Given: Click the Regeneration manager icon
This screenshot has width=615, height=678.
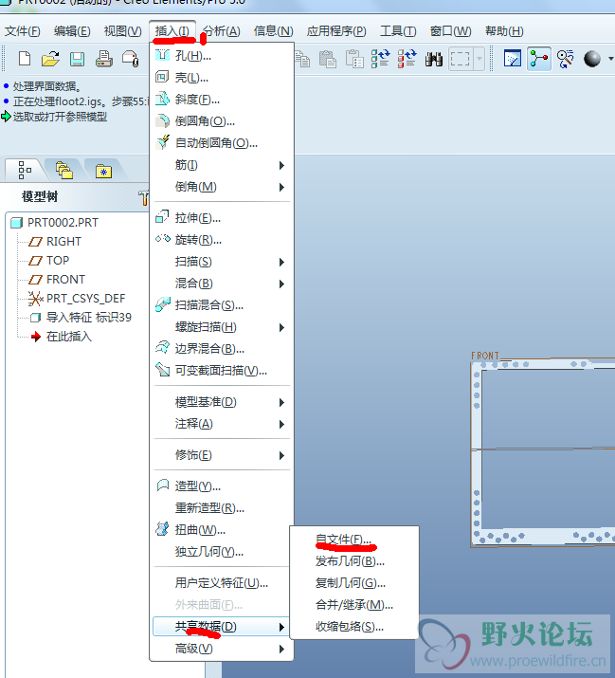Looking at the screenshot, I should click(407, 59).
